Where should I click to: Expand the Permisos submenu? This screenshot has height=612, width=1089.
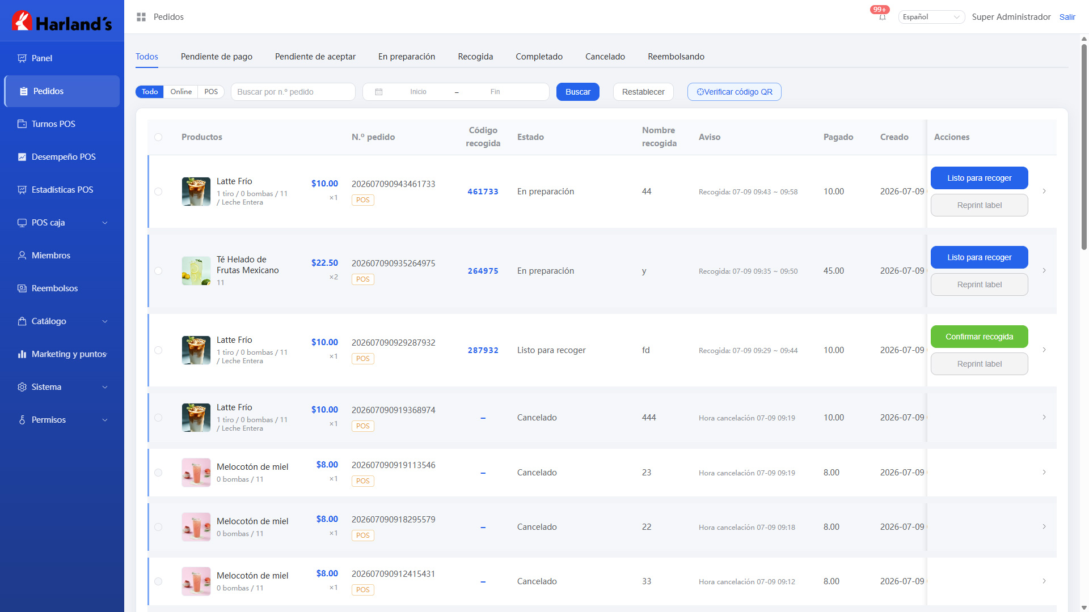pyautogui.click(x=105, y=420)
